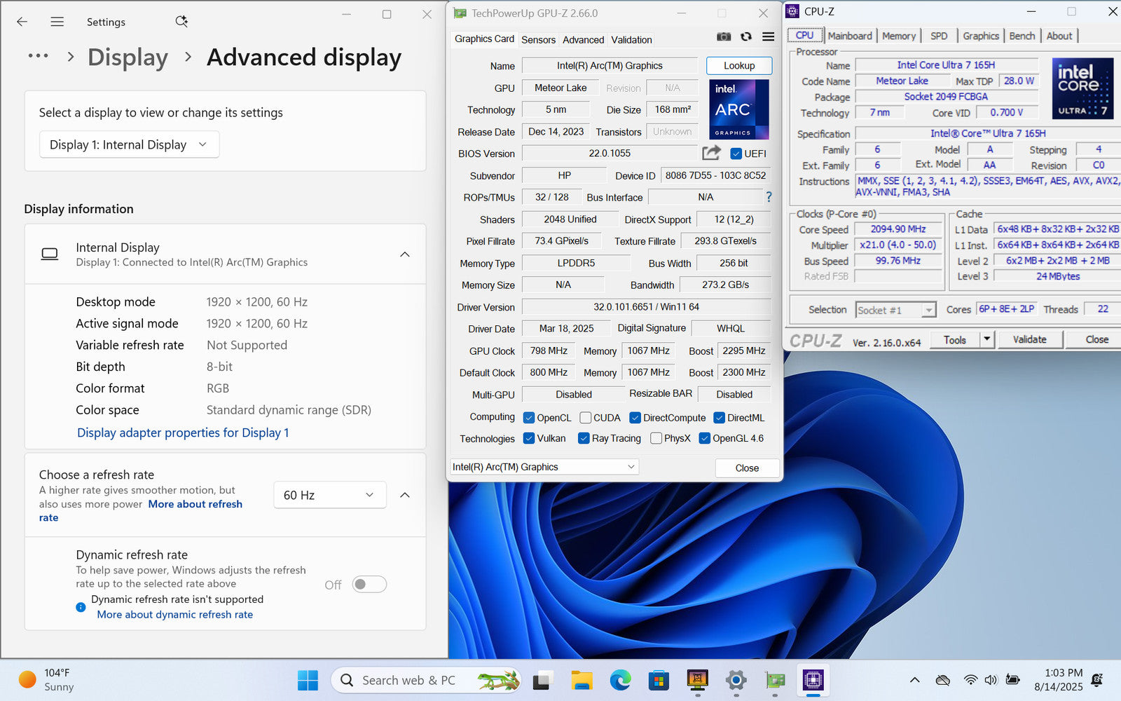This screenshot has height=701, width=1121.
Task: Click the Intel Core Ultra 7 logo
Action: click(x=1082, y=88)
